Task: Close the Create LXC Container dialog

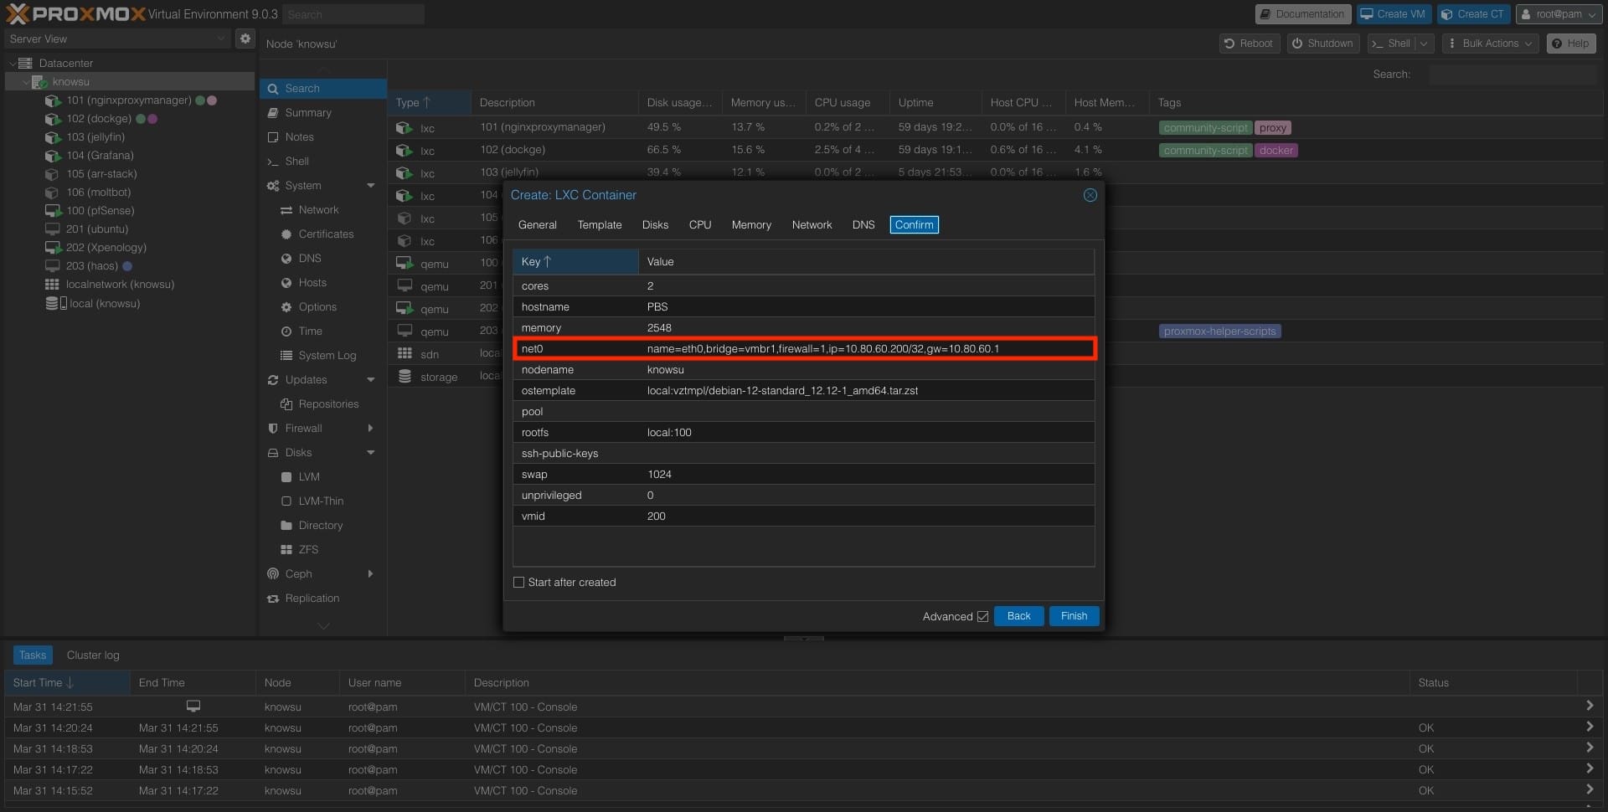Action: coord(1090,195)
